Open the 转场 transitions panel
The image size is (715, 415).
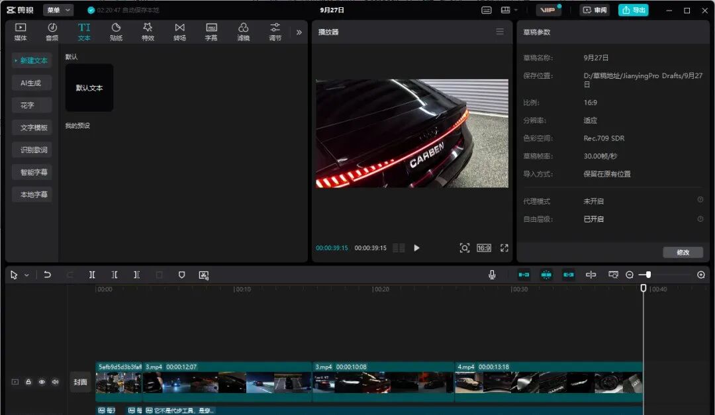coord(179,32)
